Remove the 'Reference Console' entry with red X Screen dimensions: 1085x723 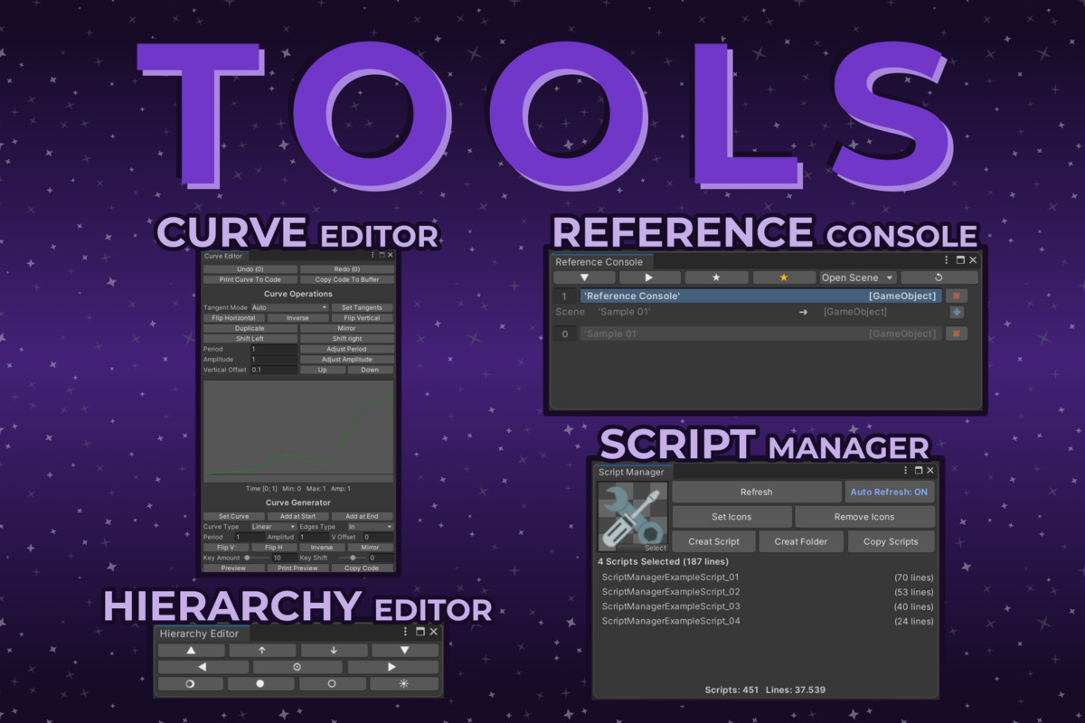coord(957,296)
